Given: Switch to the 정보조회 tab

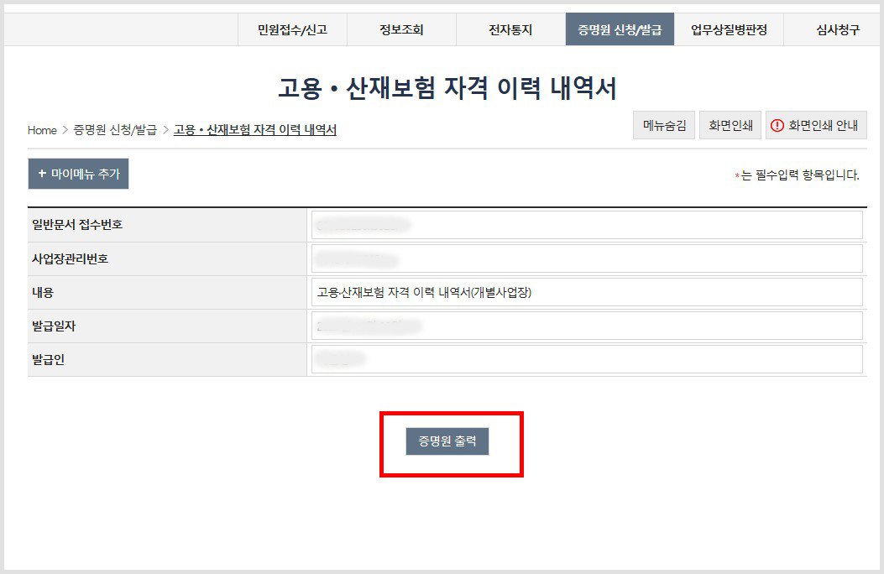Looking at the screenshot, I should point(400,29).
